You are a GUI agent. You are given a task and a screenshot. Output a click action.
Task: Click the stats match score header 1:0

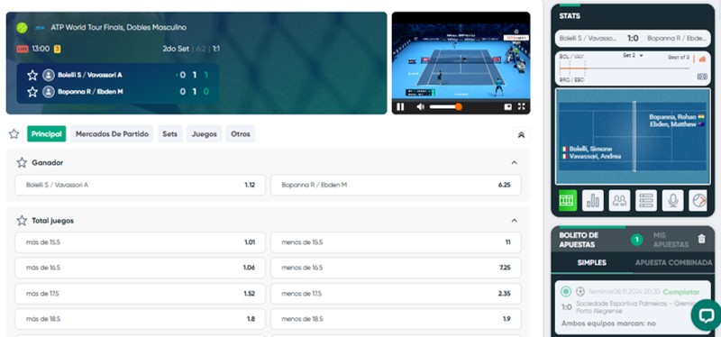[633, 39]
